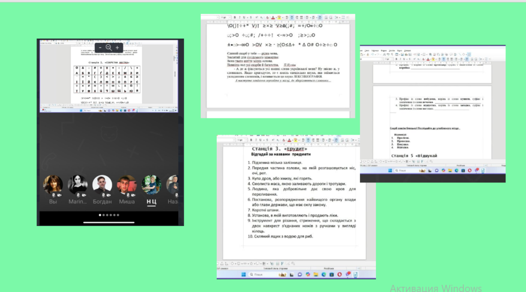
Task: Select participant Богдан's avatar
Action: coord(102,184)
